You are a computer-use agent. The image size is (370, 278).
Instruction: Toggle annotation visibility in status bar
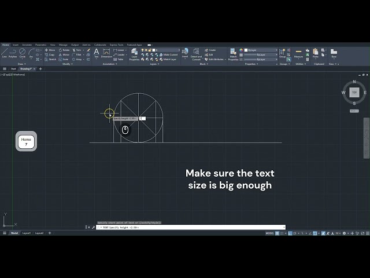click(x=323, y=233)
